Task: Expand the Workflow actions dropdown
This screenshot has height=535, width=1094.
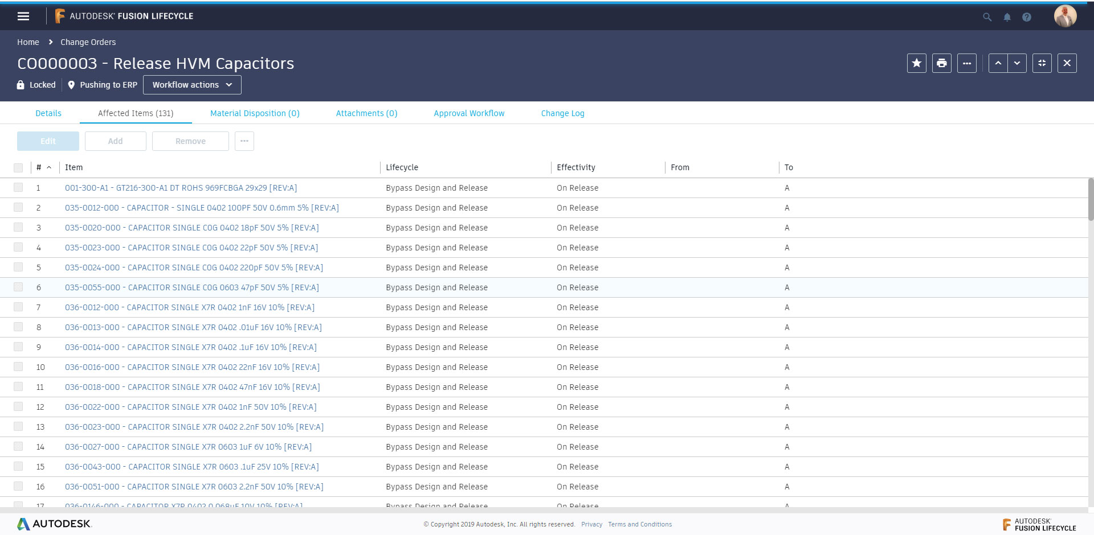Action: tap(192, 85)
